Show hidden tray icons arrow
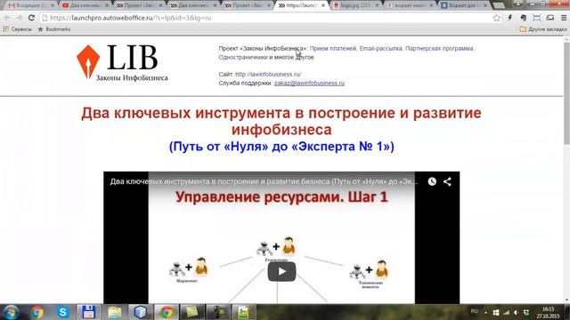The image size is (570, 320). [x=486, y=312]
